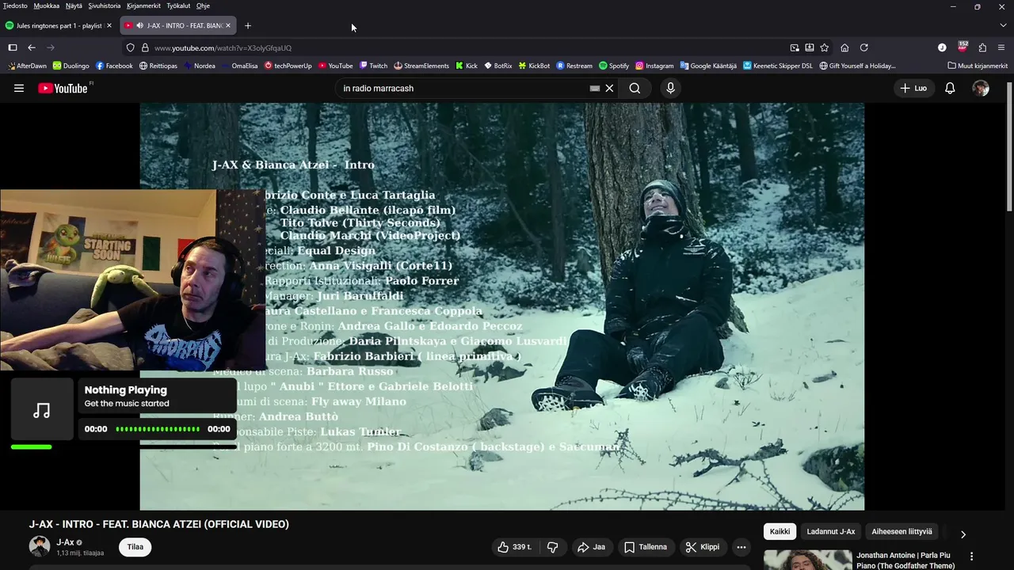Toggle the sidebar panel button

[x=13, y=47]
